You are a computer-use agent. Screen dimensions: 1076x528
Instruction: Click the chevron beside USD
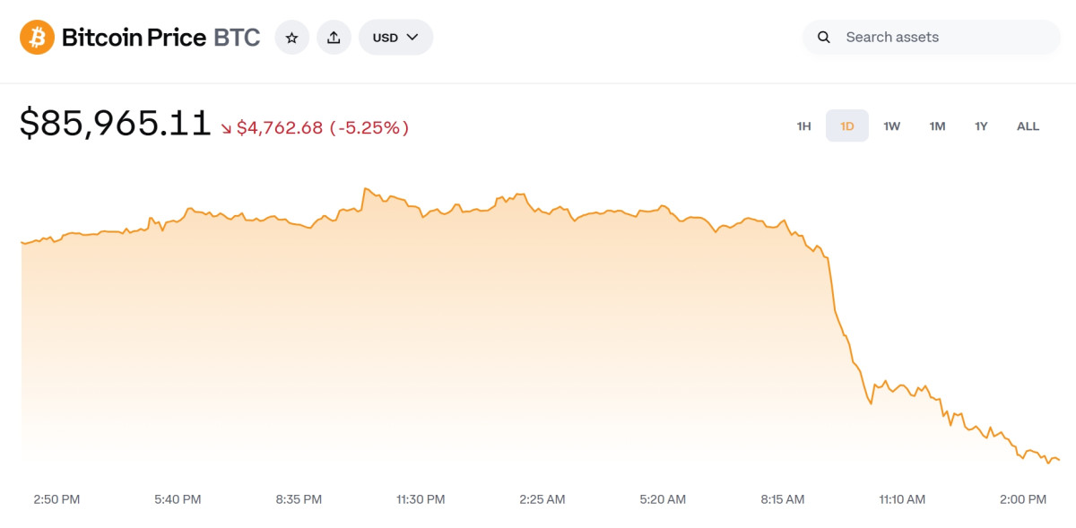coord(412,38)
